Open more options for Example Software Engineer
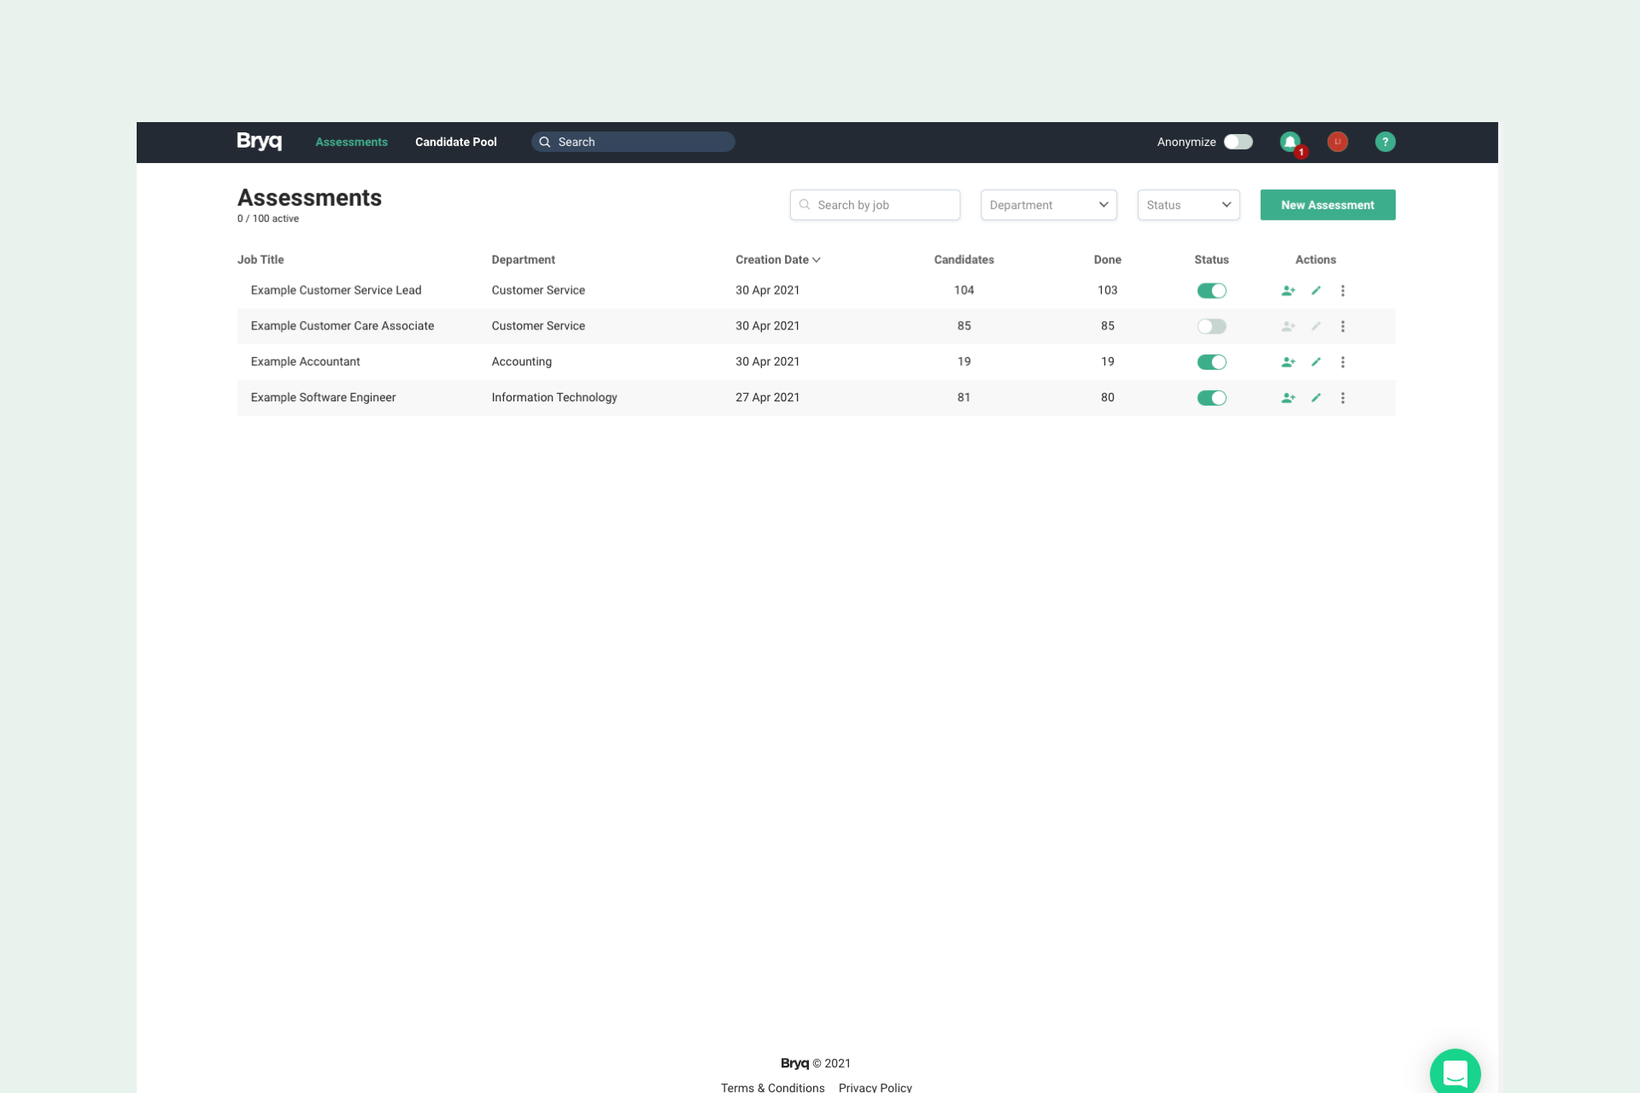This screenshot has height=1093, width=1640. (1343, 398)
